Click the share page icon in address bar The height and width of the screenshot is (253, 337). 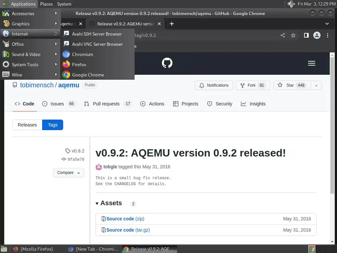283,35
